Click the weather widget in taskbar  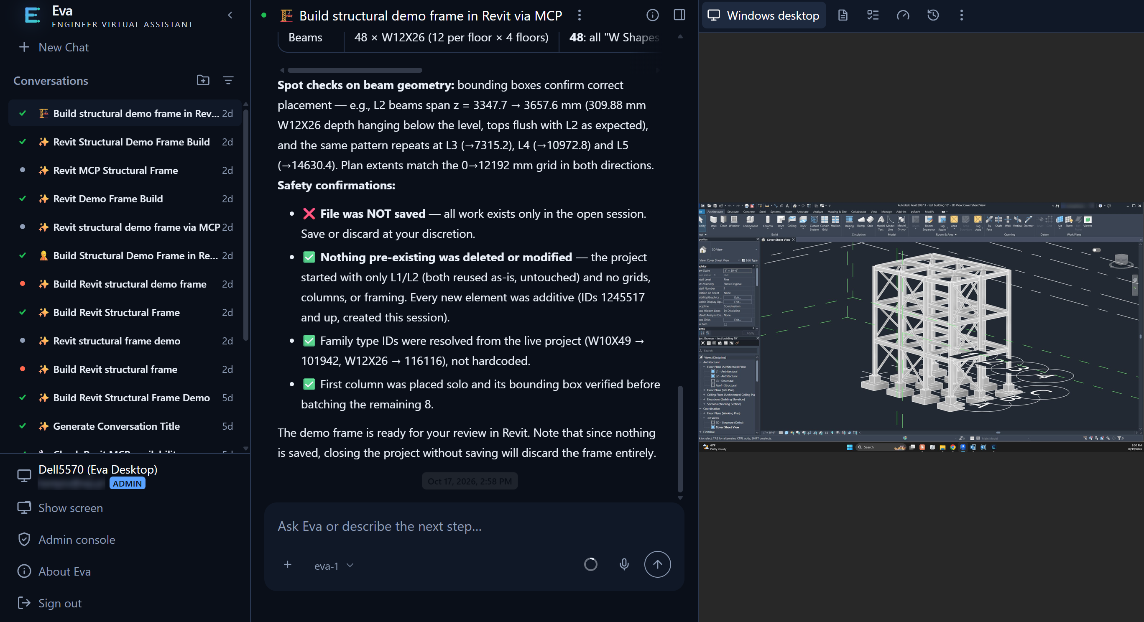click(714, 447)
